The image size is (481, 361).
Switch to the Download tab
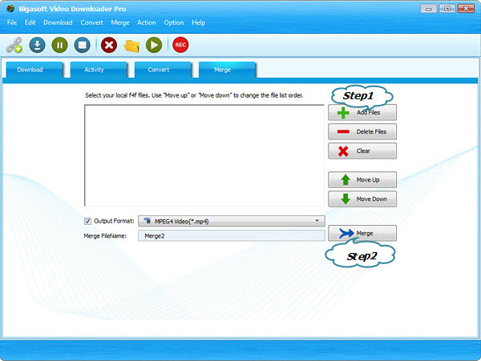coord(34,70)
